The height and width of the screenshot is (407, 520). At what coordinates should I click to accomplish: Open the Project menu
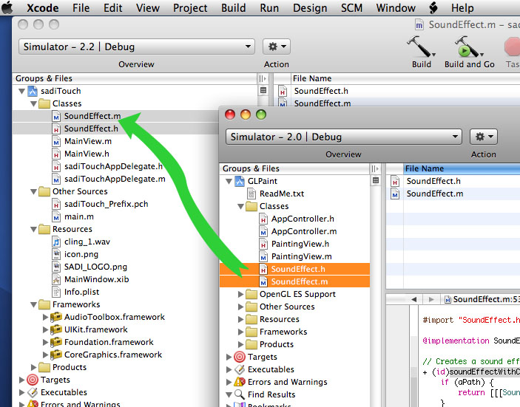point(190,7)
